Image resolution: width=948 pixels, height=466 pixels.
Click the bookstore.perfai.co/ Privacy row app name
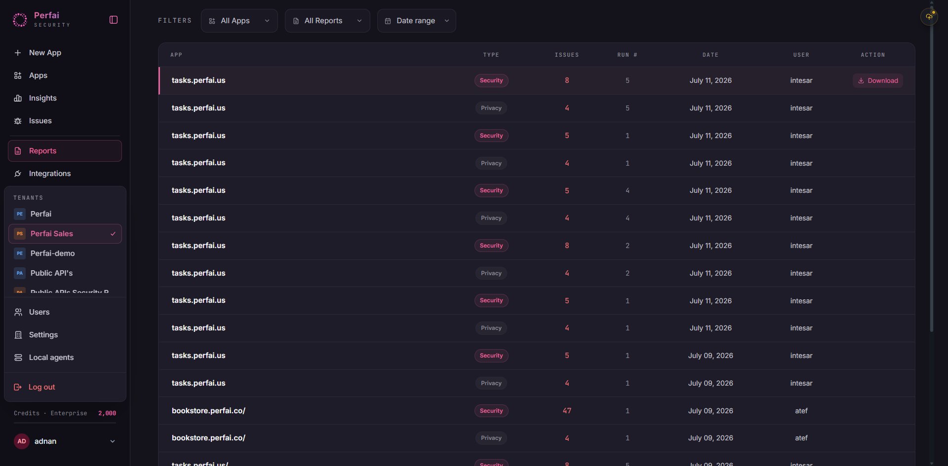click(x=208, y=438)
